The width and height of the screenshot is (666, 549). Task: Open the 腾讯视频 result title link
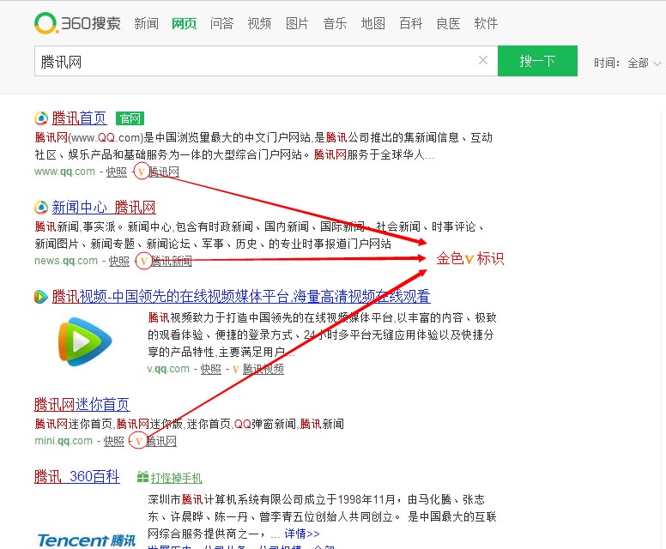[x=241, y=296]
